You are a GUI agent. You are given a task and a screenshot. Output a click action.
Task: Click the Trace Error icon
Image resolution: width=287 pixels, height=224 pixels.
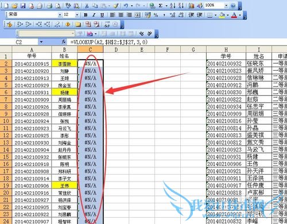pyautogui.click(x=67, y=24)
